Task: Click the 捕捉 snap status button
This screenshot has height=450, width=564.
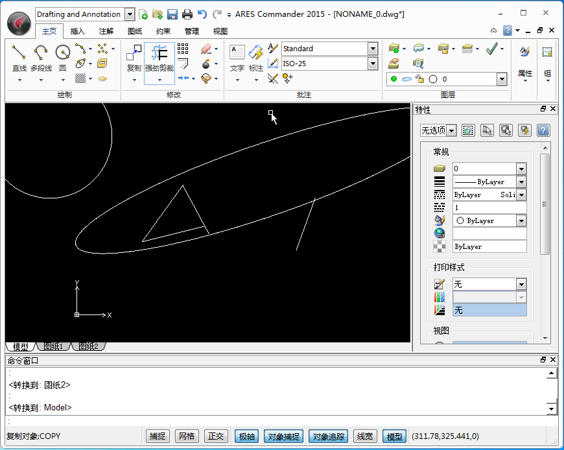Action: pos(158,436)
